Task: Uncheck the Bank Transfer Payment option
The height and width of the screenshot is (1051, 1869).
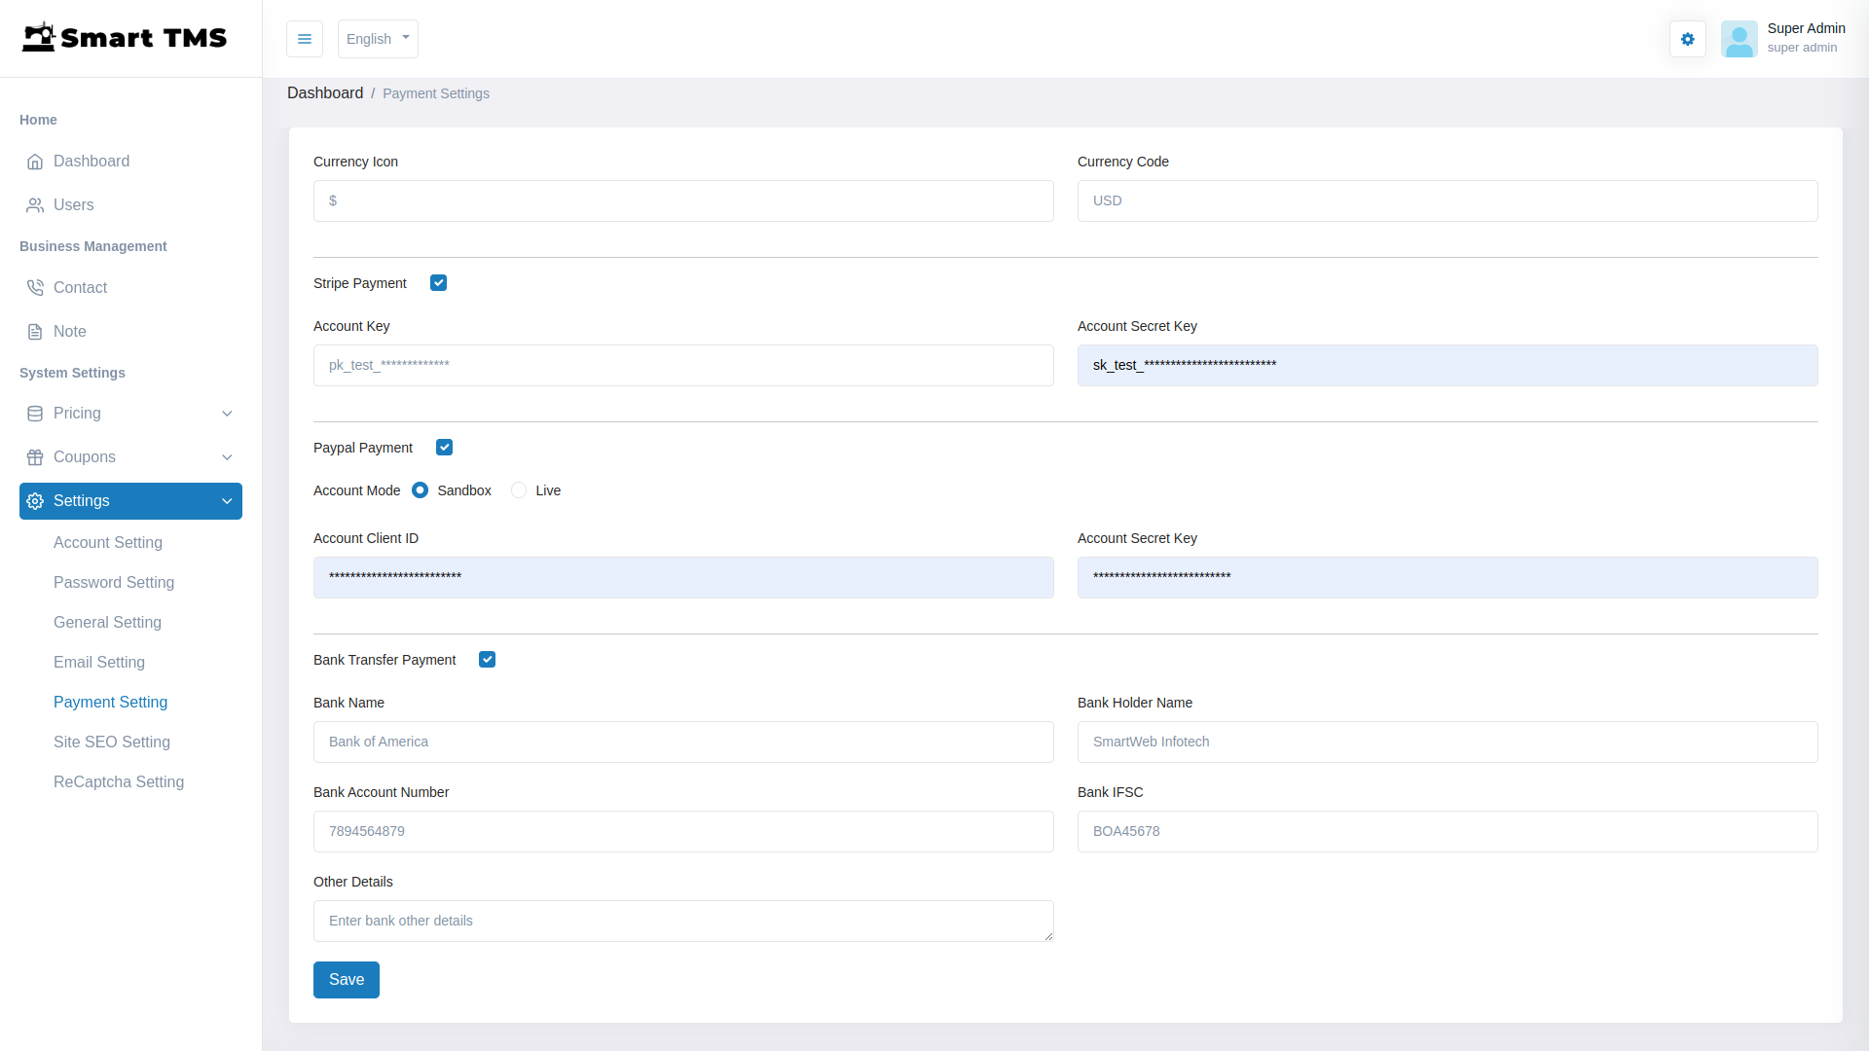Action: click(x=487, y=659)
